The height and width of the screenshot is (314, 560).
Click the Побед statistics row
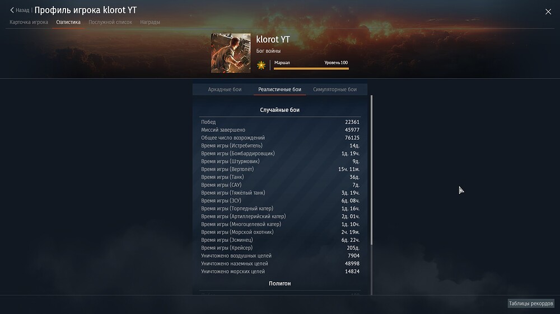coord(280,122)
